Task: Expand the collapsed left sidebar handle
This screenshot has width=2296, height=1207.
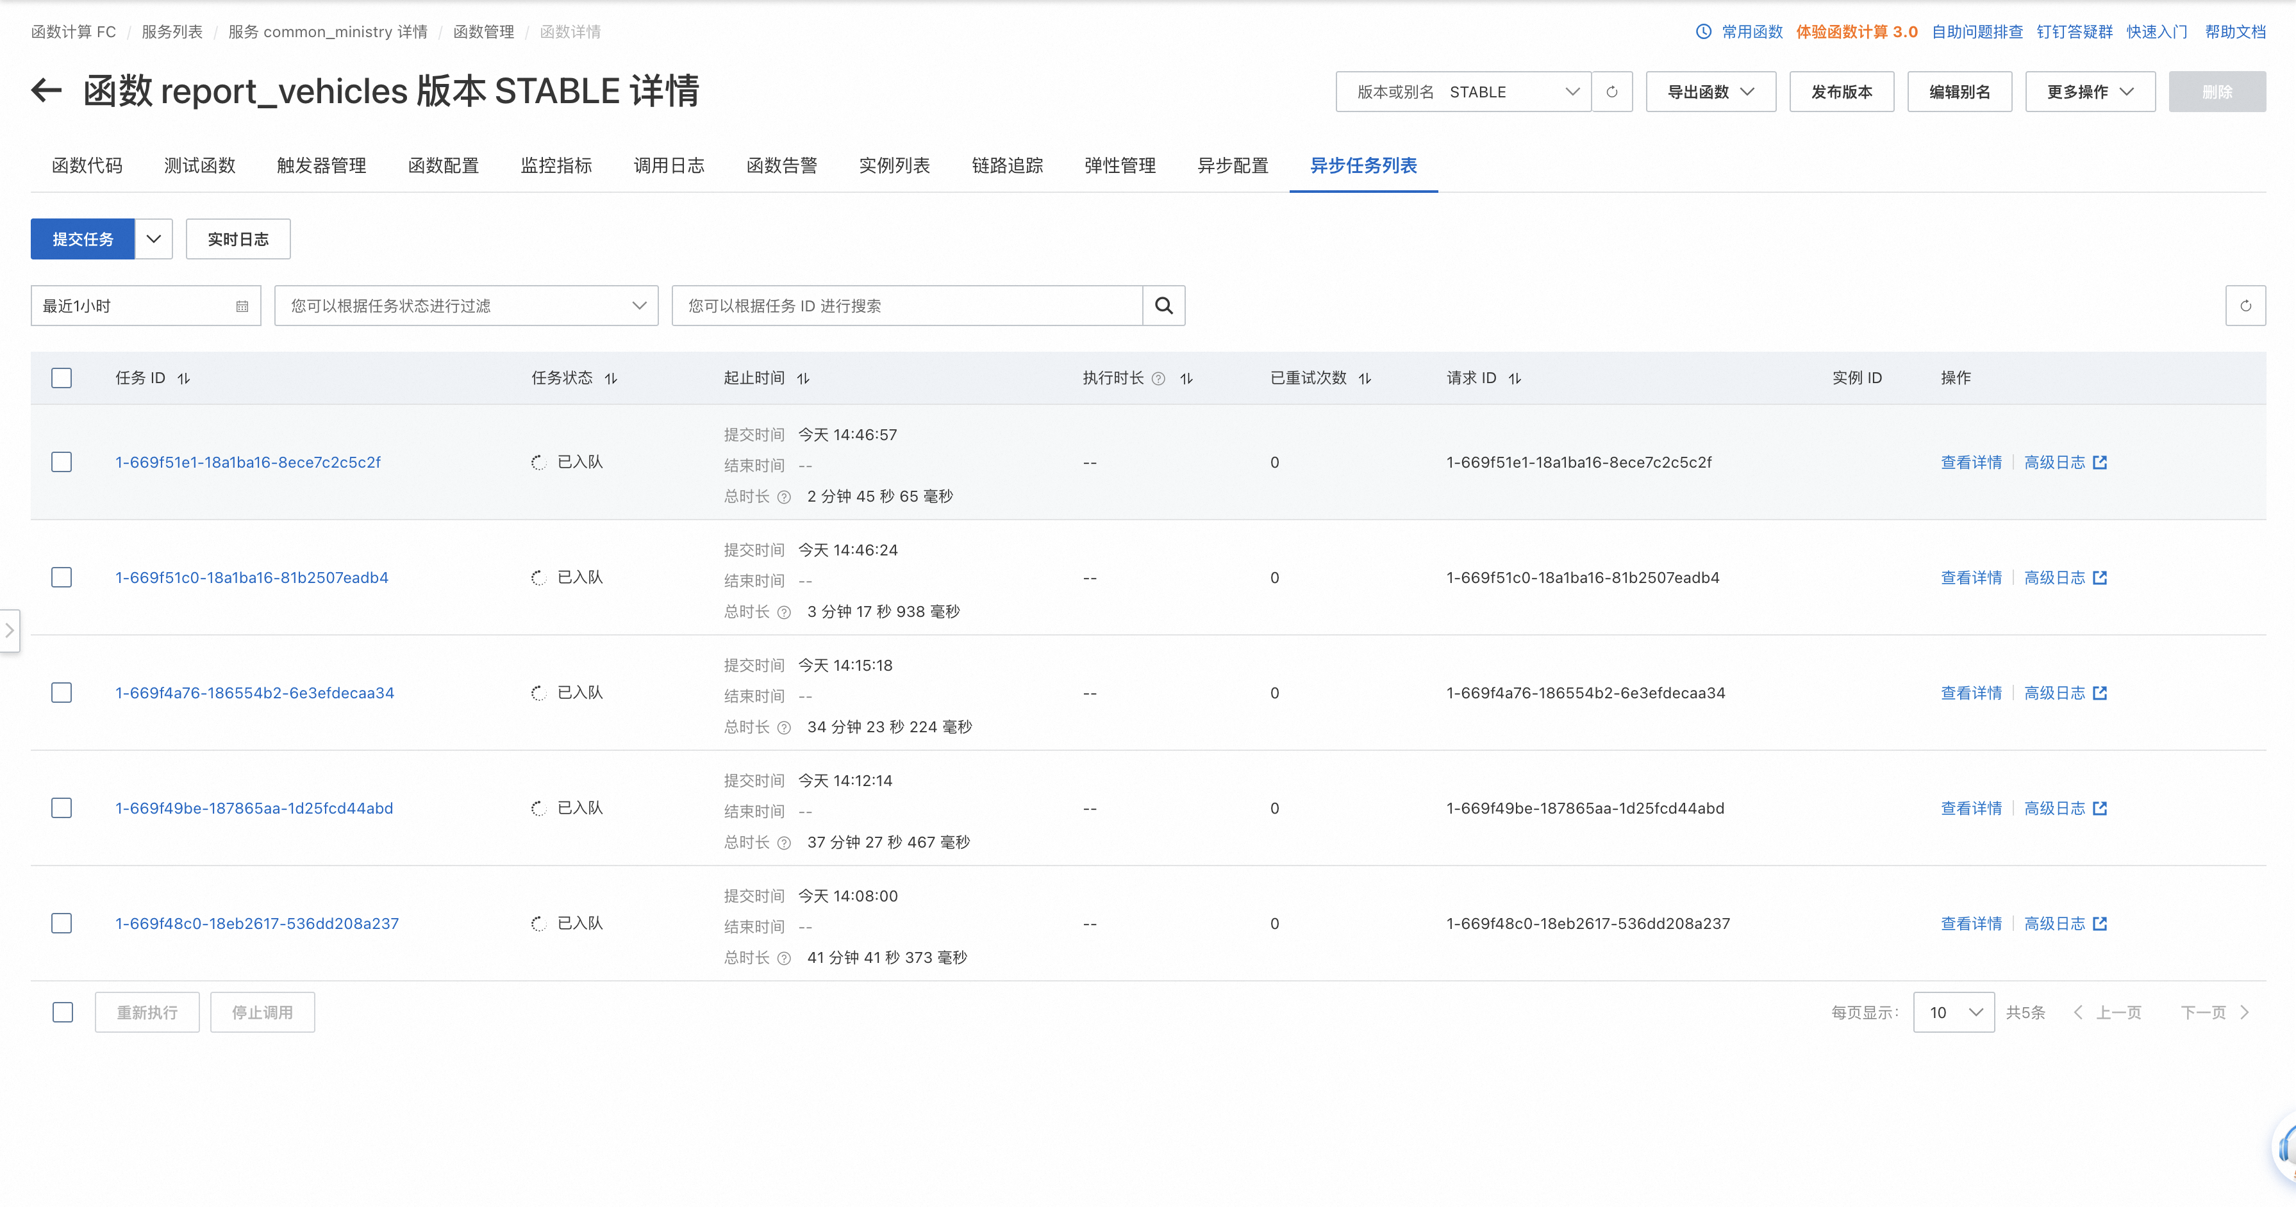Action: pos(10,630)
